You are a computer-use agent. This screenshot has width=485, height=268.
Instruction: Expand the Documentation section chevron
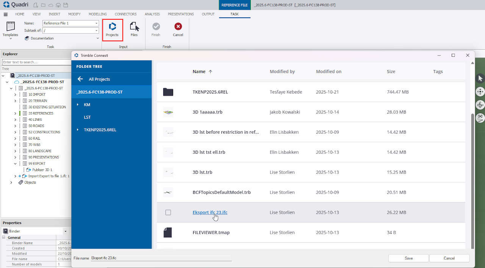pyautogui.click(x=98, y=38)
